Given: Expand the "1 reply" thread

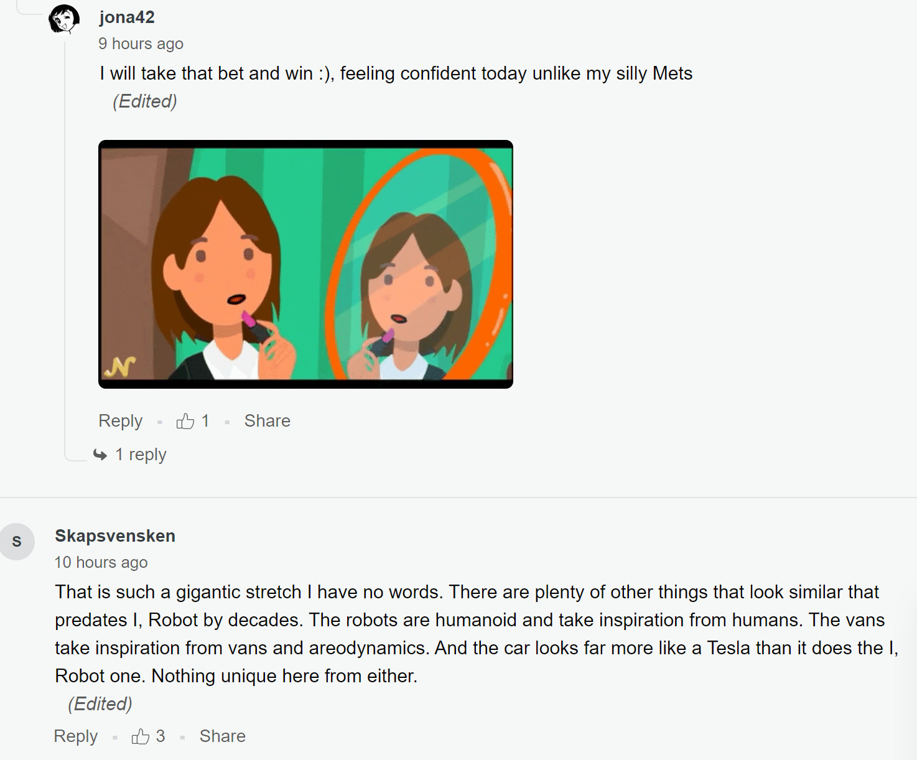Looking at the screenshot, I should point(141,455).
